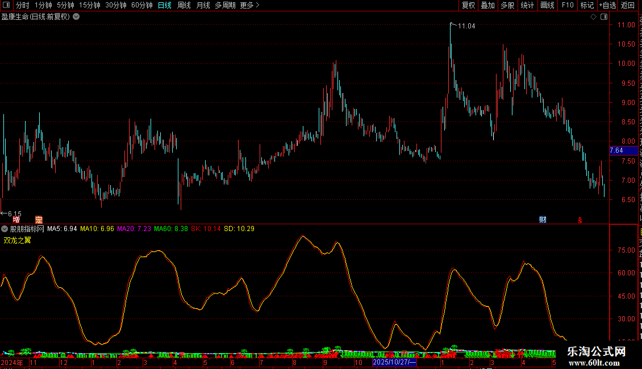Click the 11.04 high price label
642x369 pixels.
(x=466, y=26)
